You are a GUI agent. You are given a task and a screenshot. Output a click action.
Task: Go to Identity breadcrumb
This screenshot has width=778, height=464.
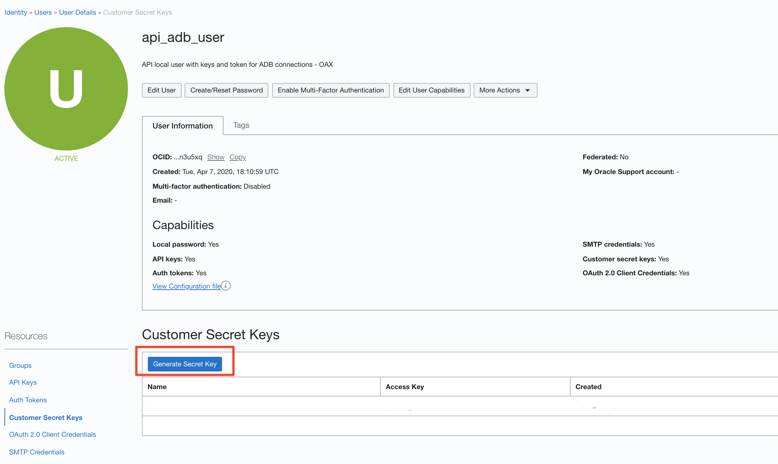click(16, 12)
